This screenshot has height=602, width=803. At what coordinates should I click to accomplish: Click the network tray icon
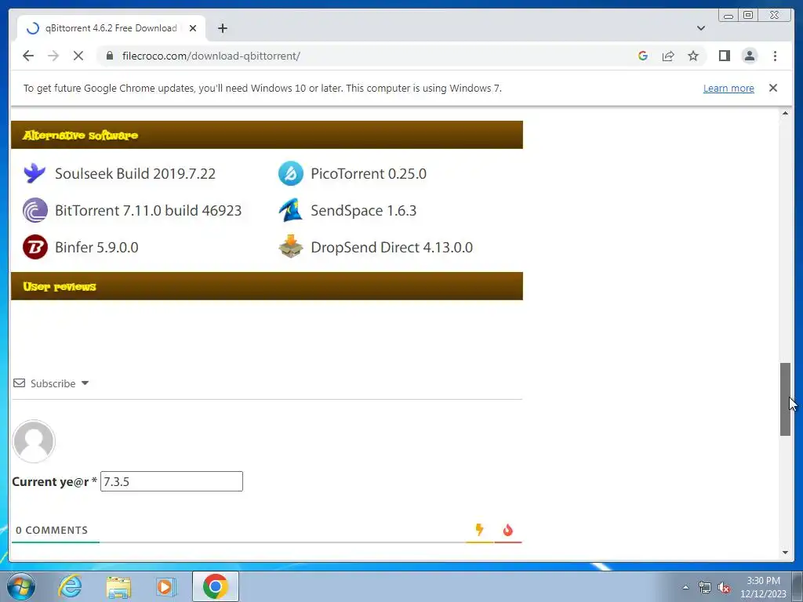coord(705,588)
